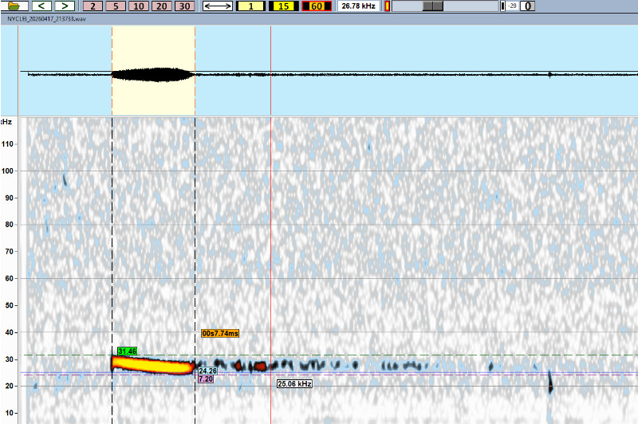Go to previous file with left arrow
The image size is (638, 424).
[x=40, y=6]
